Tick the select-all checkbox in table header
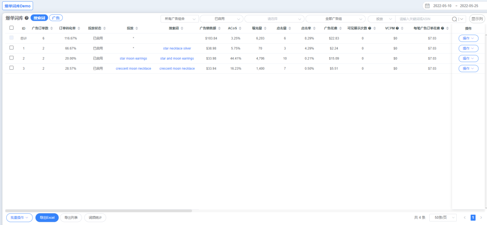Image resolution: width=487 pixels, height=225 pixels. (11, 28)
